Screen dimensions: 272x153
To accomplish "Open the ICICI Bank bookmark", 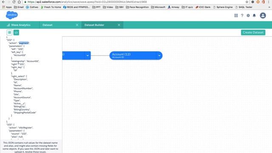I will pyautogui.click(x=203, y=7).
